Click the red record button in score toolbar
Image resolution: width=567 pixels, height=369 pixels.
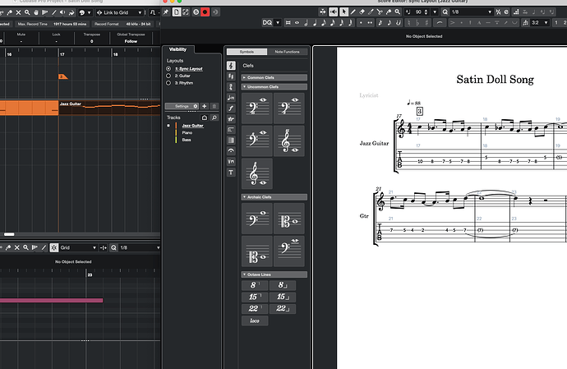tap(205, 12)
